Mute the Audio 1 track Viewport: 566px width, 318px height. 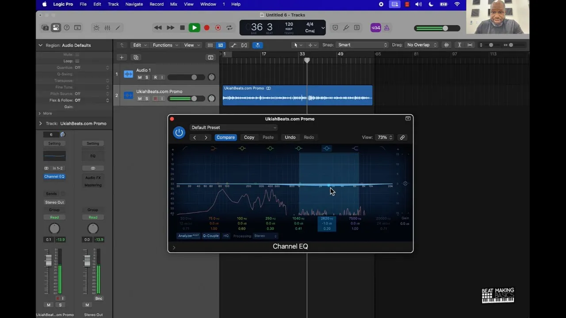[140, 77]
